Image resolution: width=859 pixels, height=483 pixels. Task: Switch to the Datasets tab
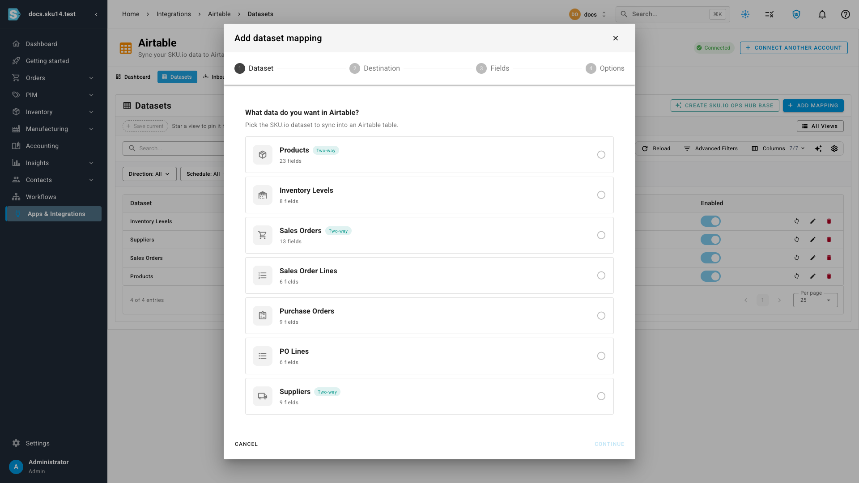(177, 77)
